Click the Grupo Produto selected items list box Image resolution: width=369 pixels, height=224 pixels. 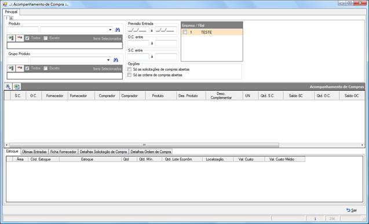[65, 76]
